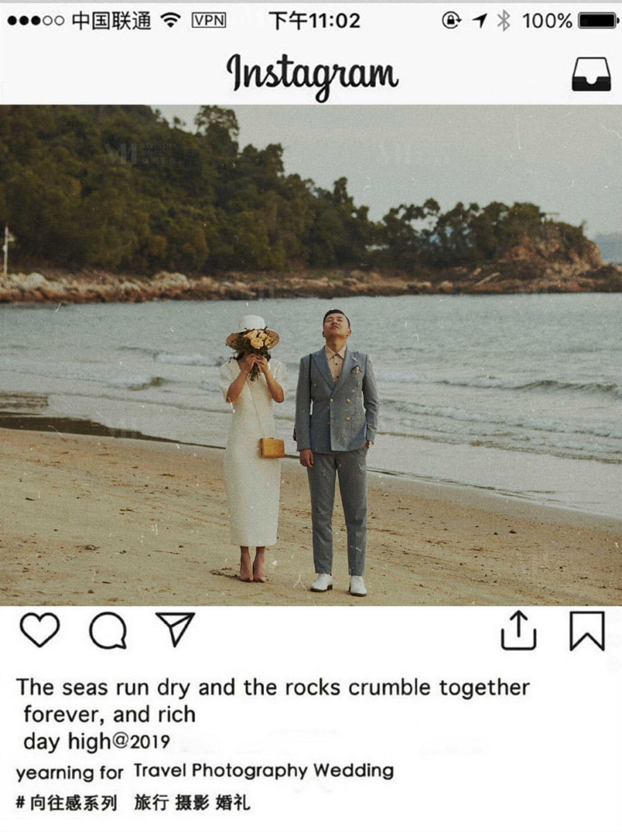
Task: Open the beach wedding photo
Action: 311,355
